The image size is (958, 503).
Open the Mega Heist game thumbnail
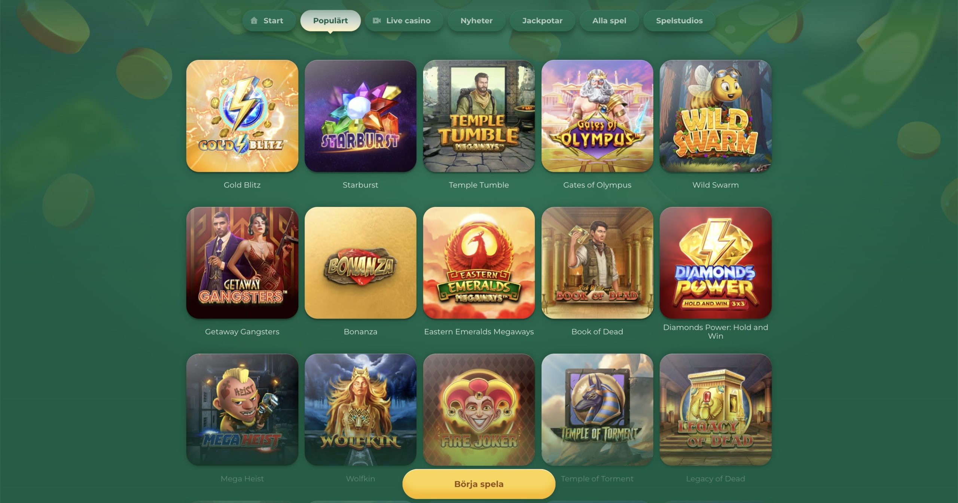click(242, 410)
